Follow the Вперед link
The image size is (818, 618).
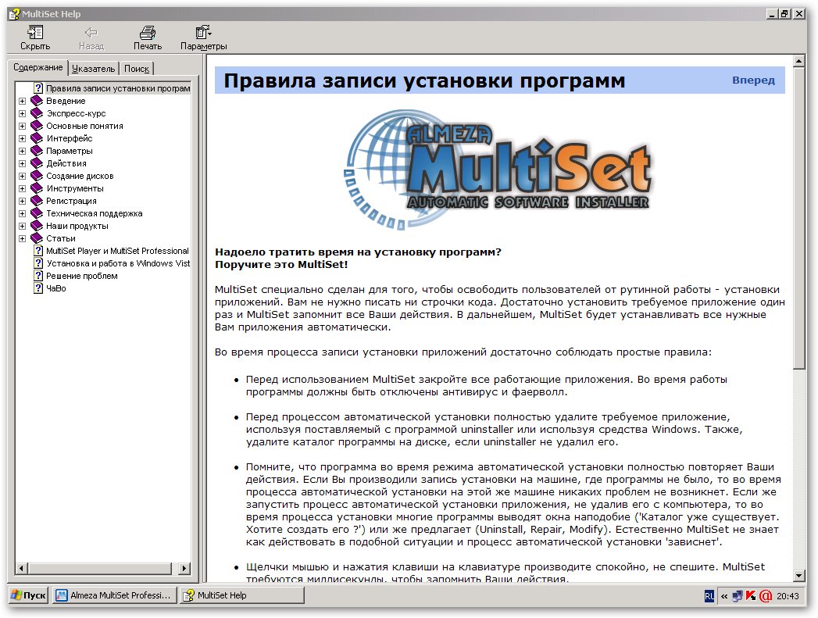[x=753, y=80]
